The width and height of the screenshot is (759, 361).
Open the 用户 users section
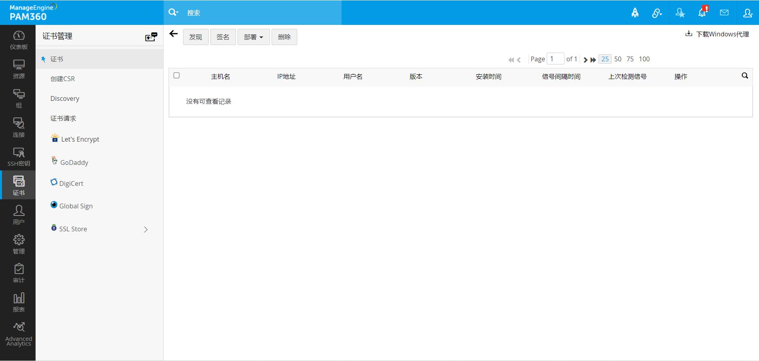(19, 215)
